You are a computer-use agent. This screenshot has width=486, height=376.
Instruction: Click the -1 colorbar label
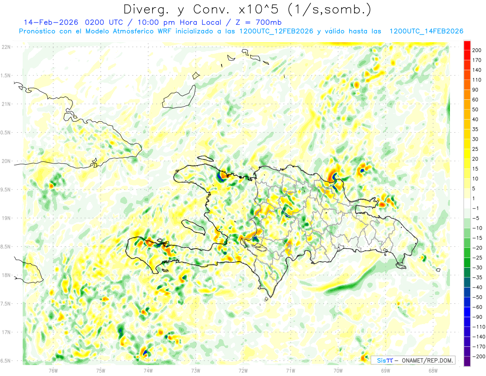(476, 208)
